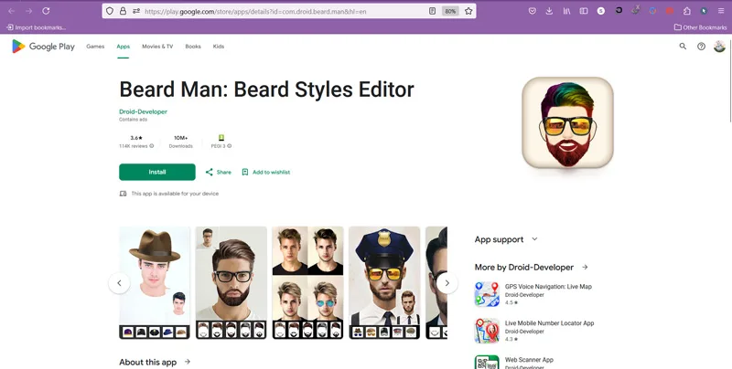The image size is (732, 369).
Task: Show next screenshots with right arrow
Action: [x=447, y=283]
